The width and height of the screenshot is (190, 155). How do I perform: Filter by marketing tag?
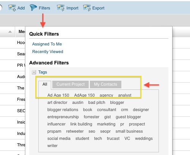106,124
